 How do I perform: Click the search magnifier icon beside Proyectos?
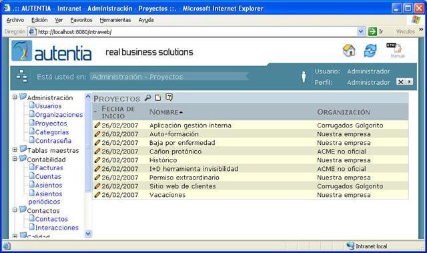tap(148, 97)
